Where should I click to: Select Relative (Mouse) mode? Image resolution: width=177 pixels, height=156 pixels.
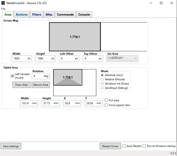pyautogui.click(x=102, y=79)
